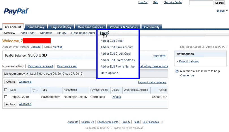The image size is (229, 132).
Task: Click the PayPal logo
Action: pyautogui.click(x=16, y=11)
